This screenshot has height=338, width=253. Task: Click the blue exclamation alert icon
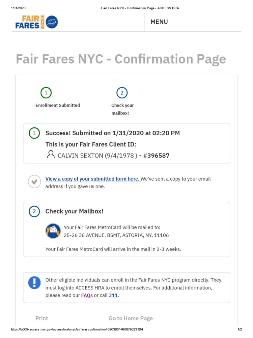click(x=34, y=283)
